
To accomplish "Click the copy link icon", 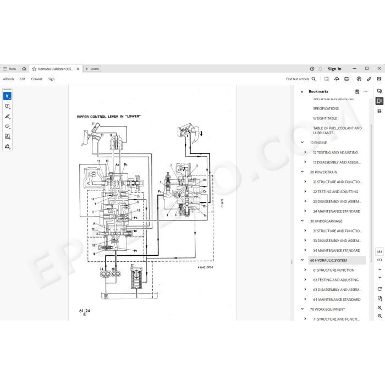I will (369, 79).
